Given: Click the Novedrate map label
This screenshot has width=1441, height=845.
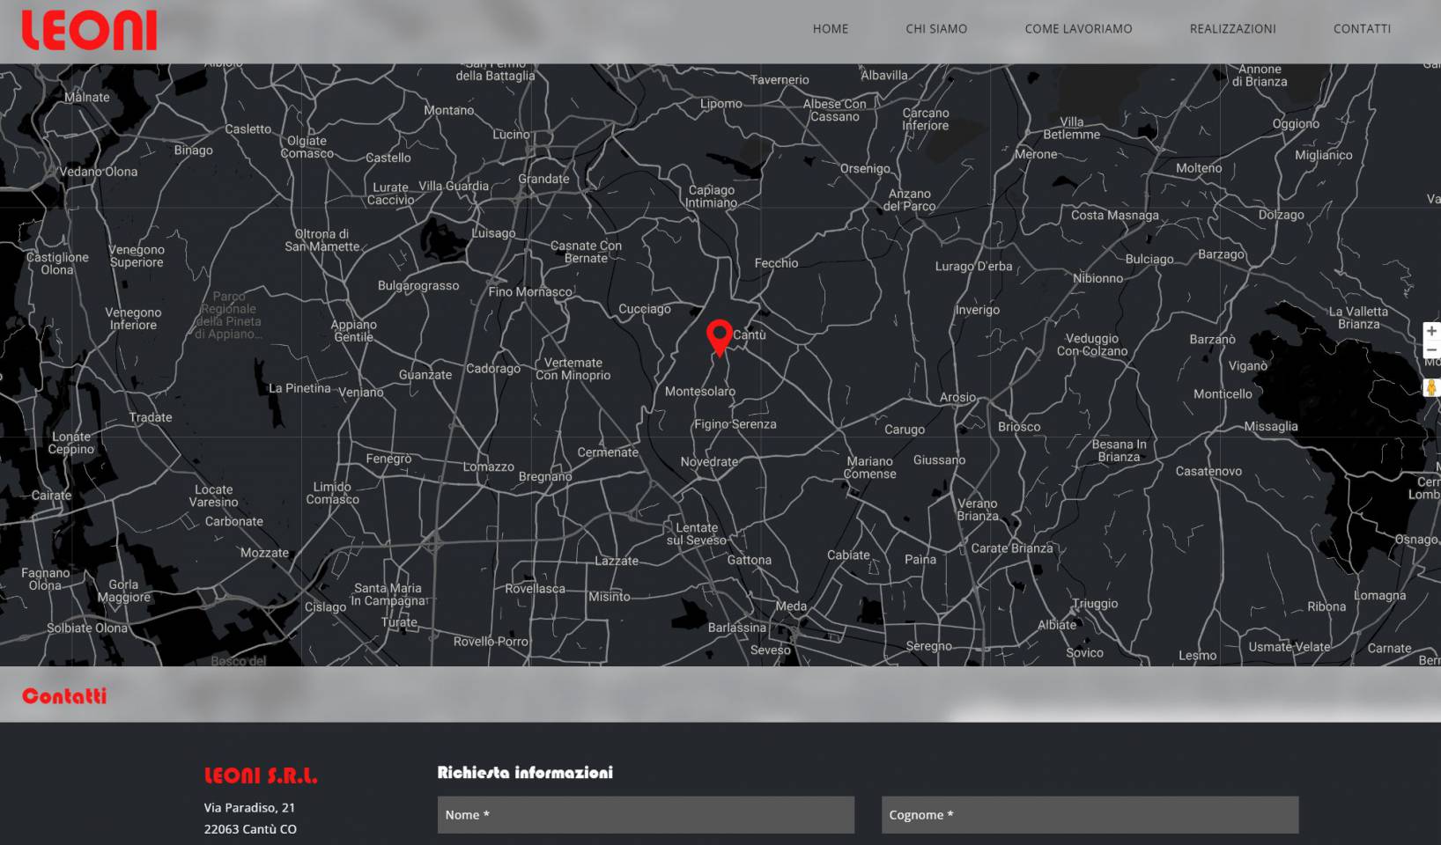Looking at the screenshot, I should click(709, 461).
